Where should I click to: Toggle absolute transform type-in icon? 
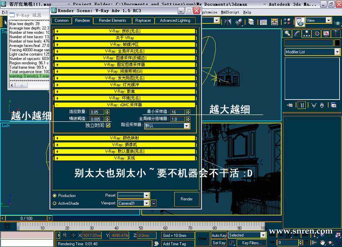click(x=73, y=235)
